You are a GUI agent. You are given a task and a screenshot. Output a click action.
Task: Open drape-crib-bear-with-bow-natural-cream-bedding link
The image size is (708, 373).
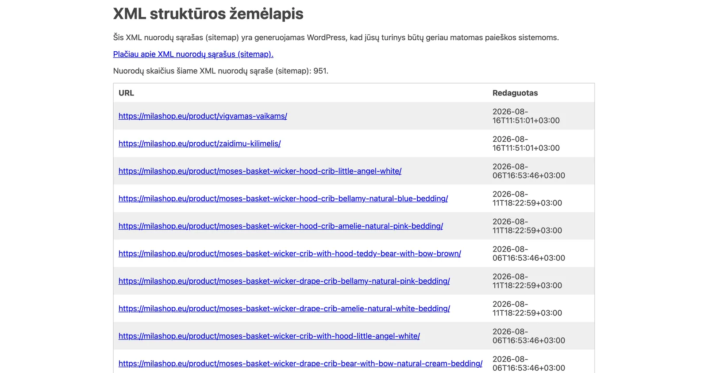(300, 363)
